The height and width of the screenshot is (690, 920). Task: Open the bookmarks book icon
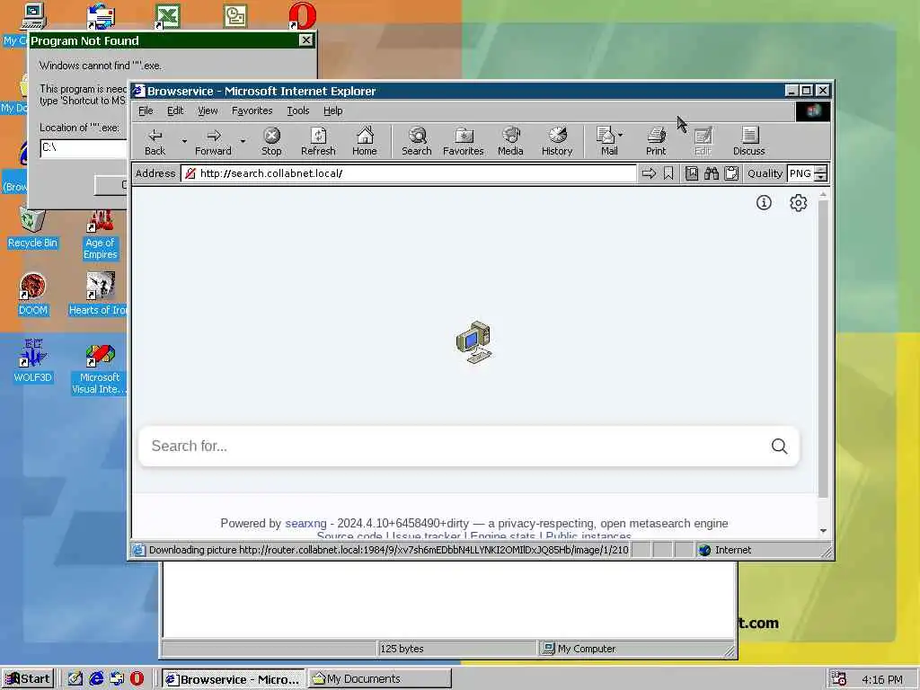coord(692,173)
